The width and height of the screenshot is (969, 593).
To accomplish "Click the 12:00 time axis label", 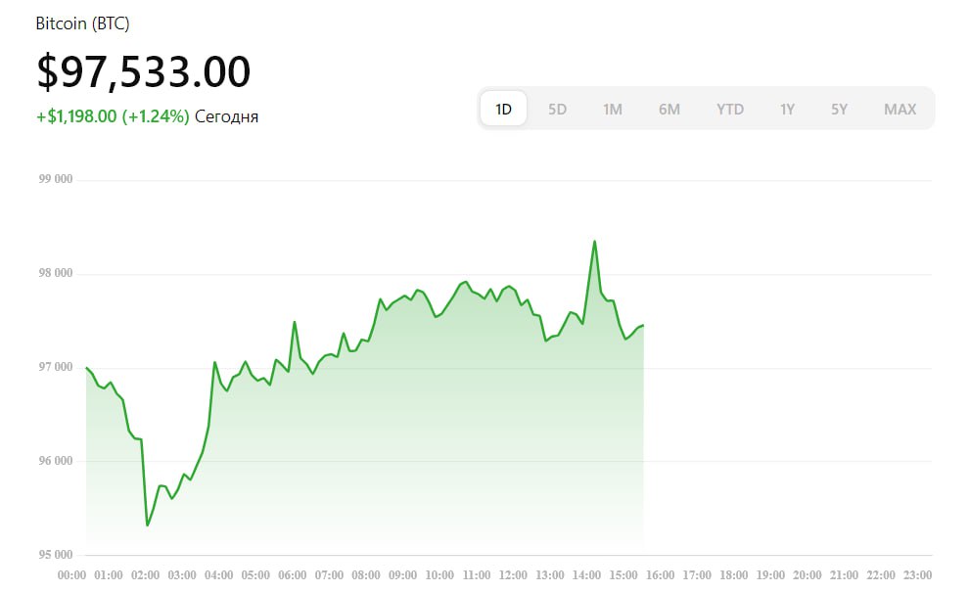I will coord(513,574).
